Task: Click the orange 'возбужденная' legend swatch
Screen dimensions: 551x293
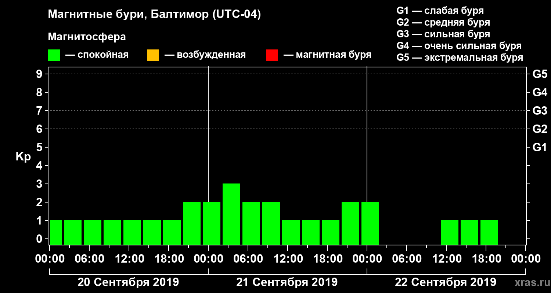Action: click(153, 55)
